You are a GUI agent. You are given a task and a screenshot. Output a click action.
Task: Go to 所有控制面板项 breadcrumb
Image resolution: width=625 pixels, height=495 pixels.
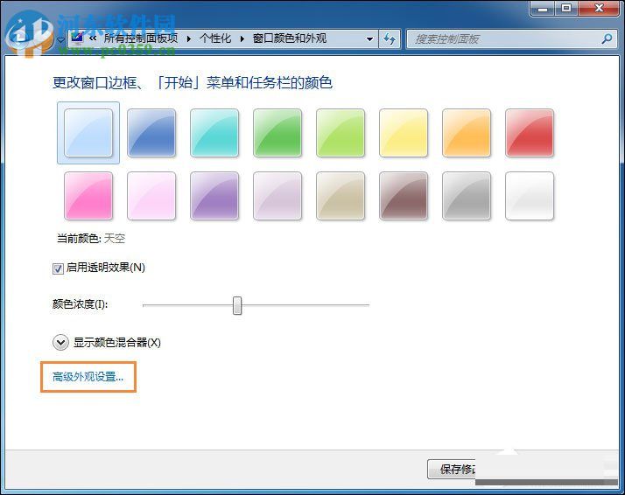click(x=141, y=38)
